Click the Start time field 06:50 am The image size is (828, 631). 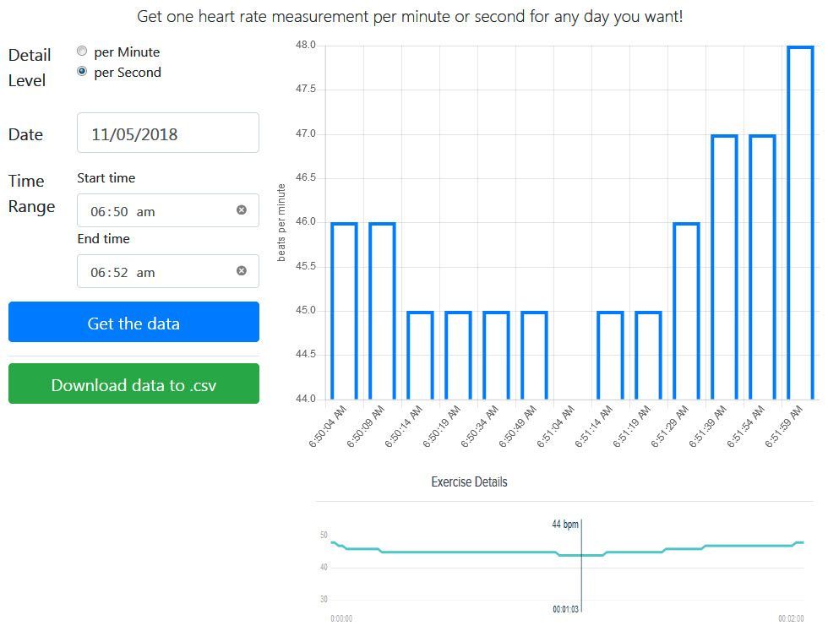(x=168, y=210)
